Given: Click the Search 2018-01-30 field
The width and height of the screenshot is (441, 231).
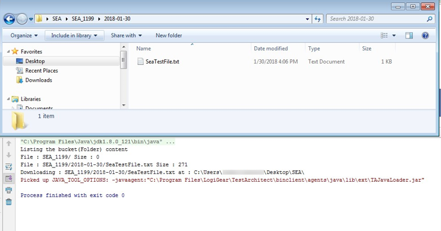Looking at the screenshot, I should click(376, 19).
